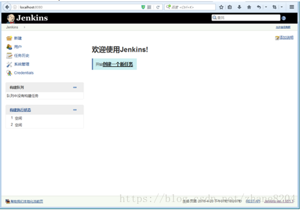This screenshot has height=210, width=302.
Task: Click the Jenkins ver. footer link
Action: coord(279,201)
